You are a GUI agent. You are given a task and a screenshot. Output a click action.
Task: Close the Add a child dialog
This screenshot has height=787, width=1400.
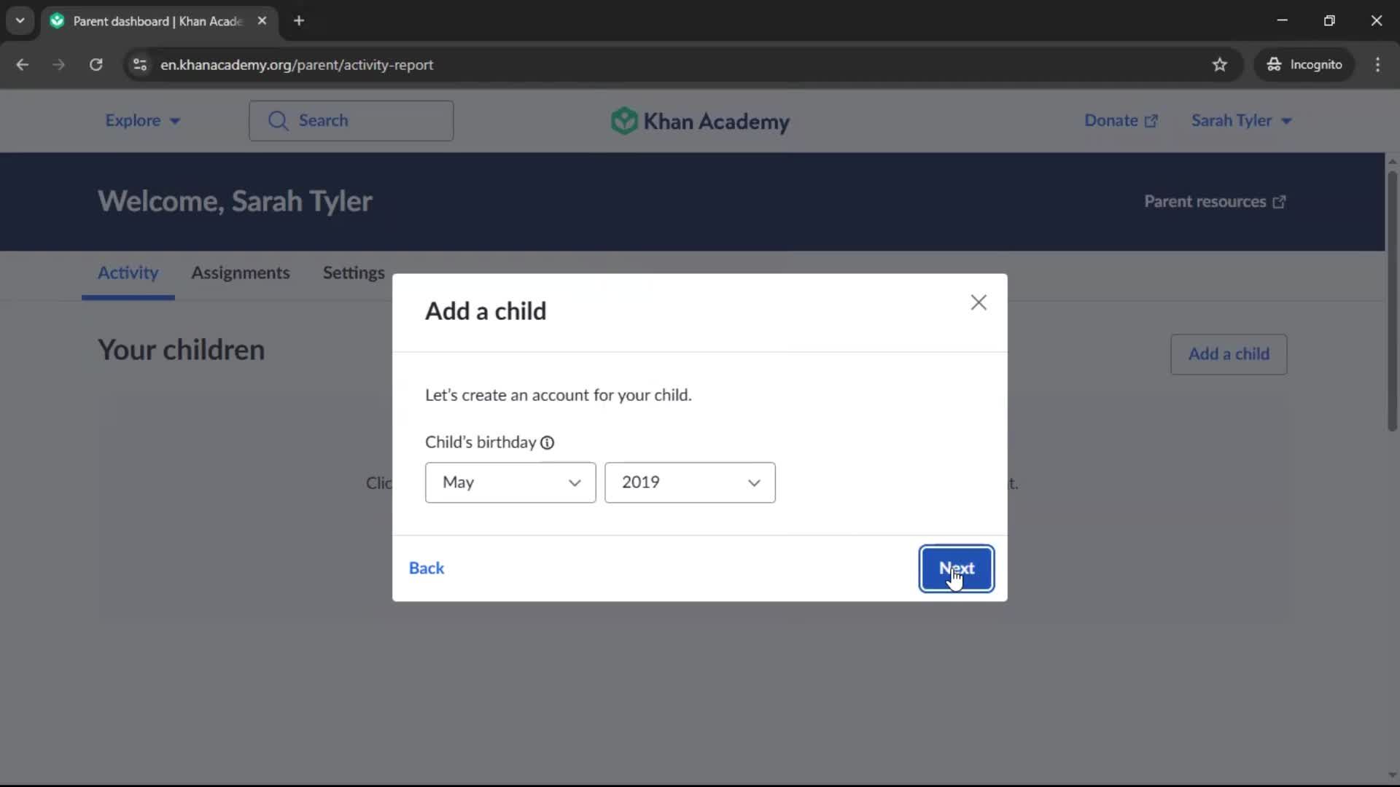979,302
